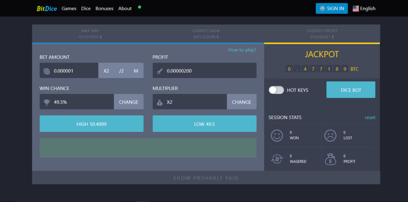The height and width of the screenshot is (202, 408).
Task: Click the JACKPOT heading
Action: (322, 54)
